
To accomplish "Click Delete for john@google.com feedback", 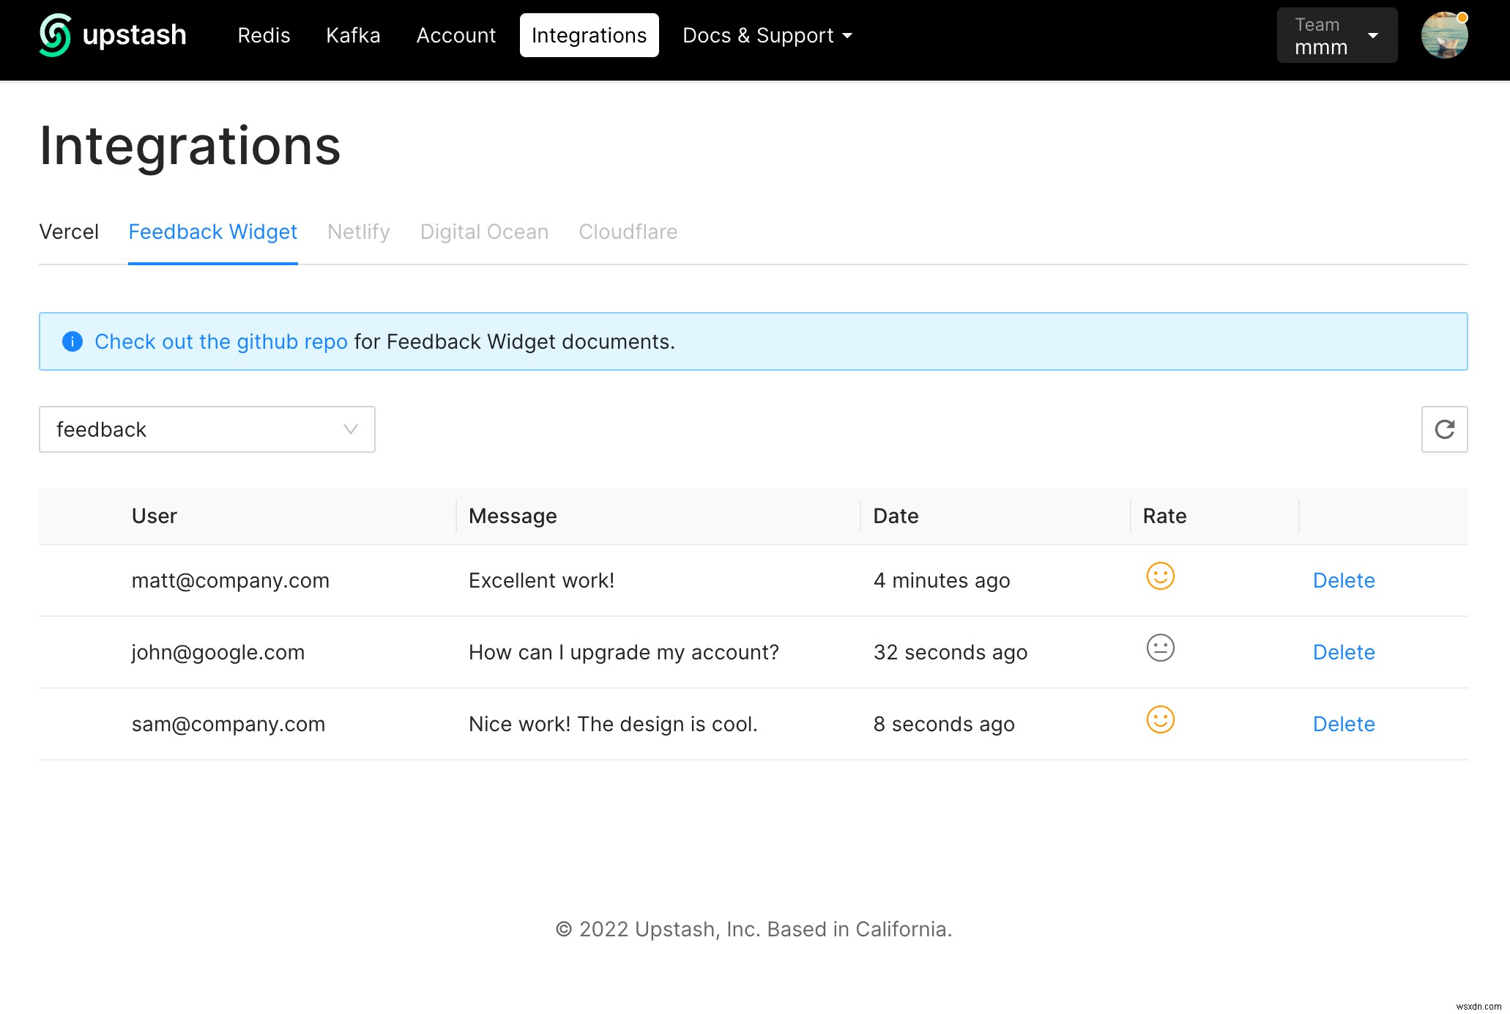I will [x=1344, y=651].
